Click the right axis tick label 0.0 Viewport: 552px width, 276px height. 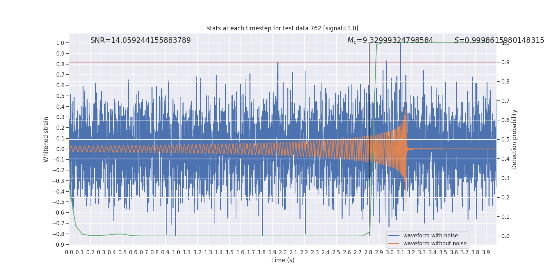point(505,236)
